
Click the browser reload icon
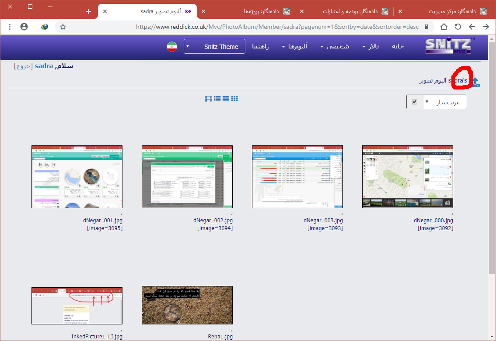458,27
